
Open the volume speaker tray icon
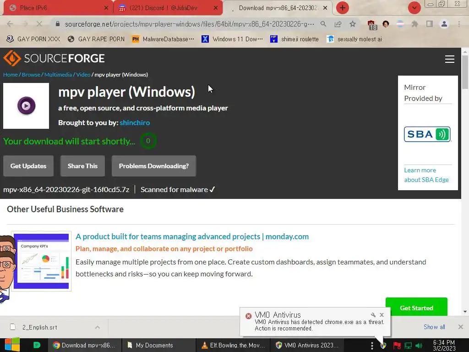pyautogui.click(x=419, y=346)
